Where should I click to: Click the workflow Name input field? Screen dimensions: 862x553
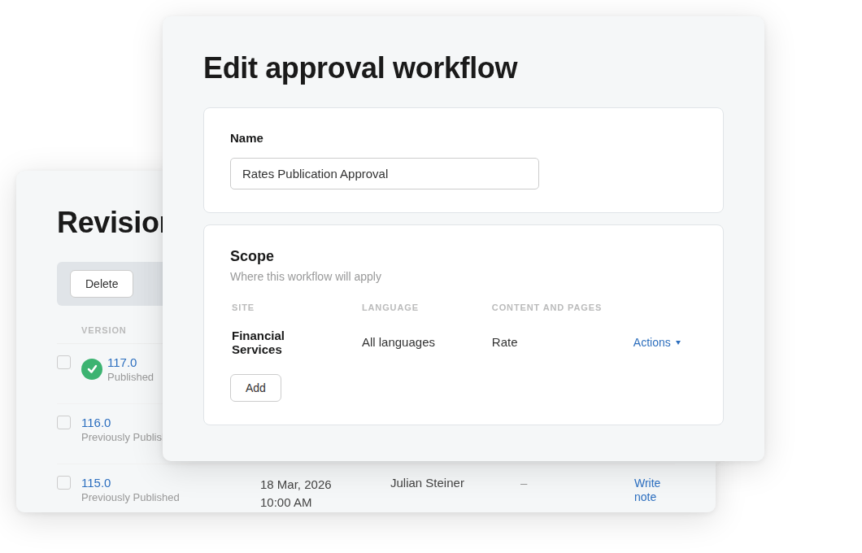point(384,173)
